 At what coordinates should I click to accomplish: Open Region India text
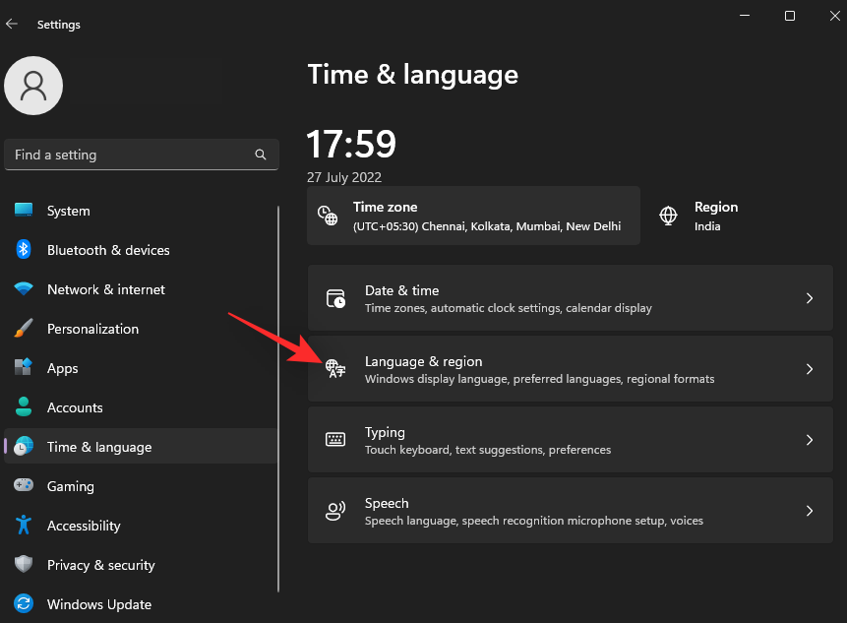(716, 217)
